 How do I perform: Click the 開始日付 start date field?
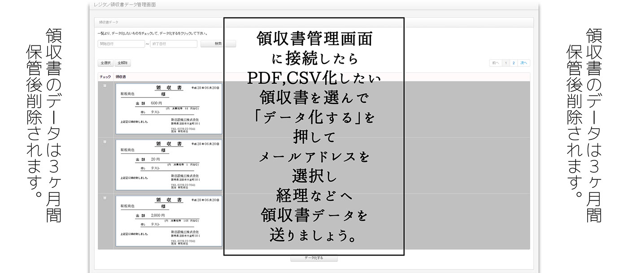pyautogui.click(x=121, y=44)
